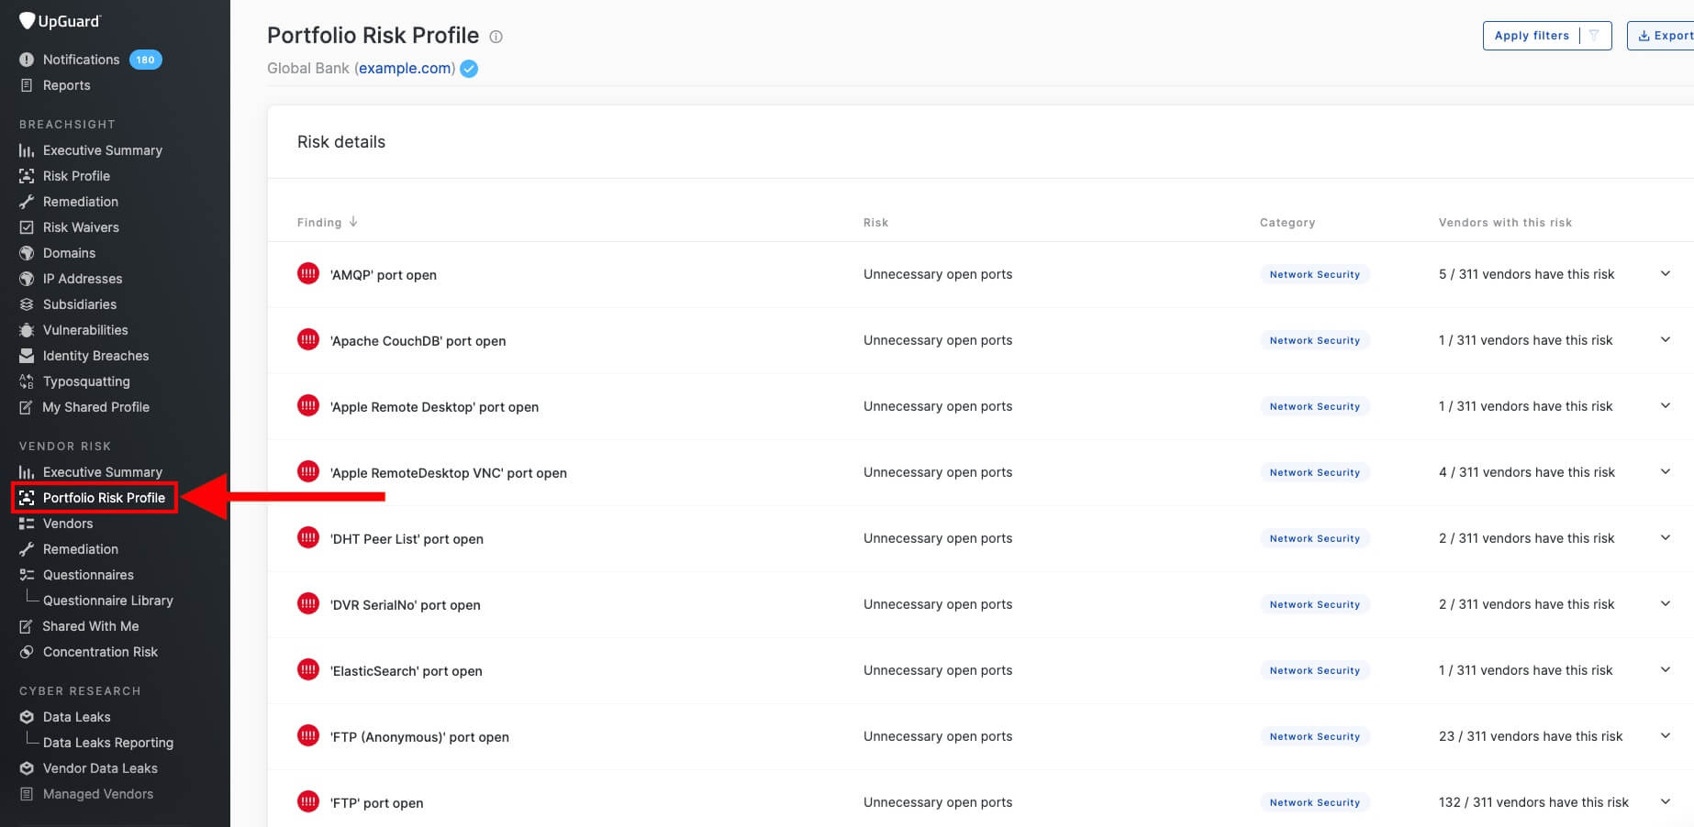Click Network Security tag on 'FTP (Anonymous)' row
Image resolution: width=1694 pixels, height=827 pixels.
1315,736
